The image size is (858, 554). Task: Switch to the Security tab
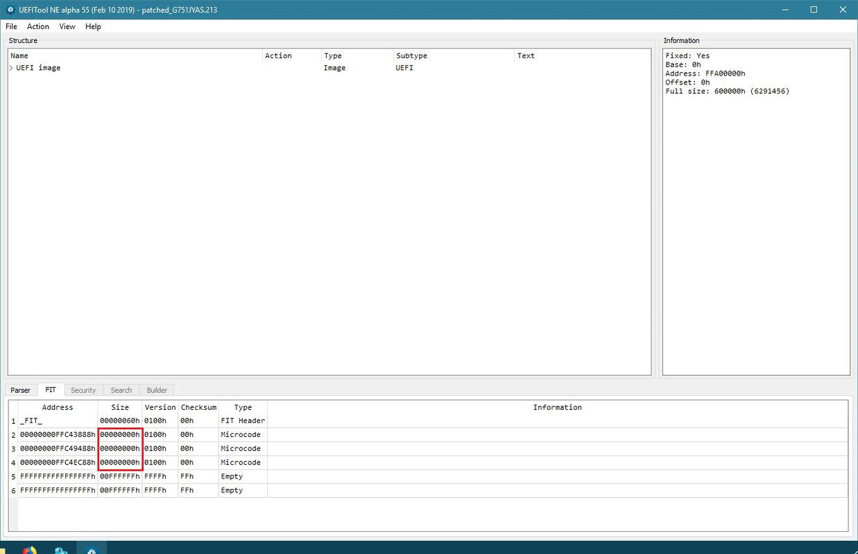coord(83,390)
